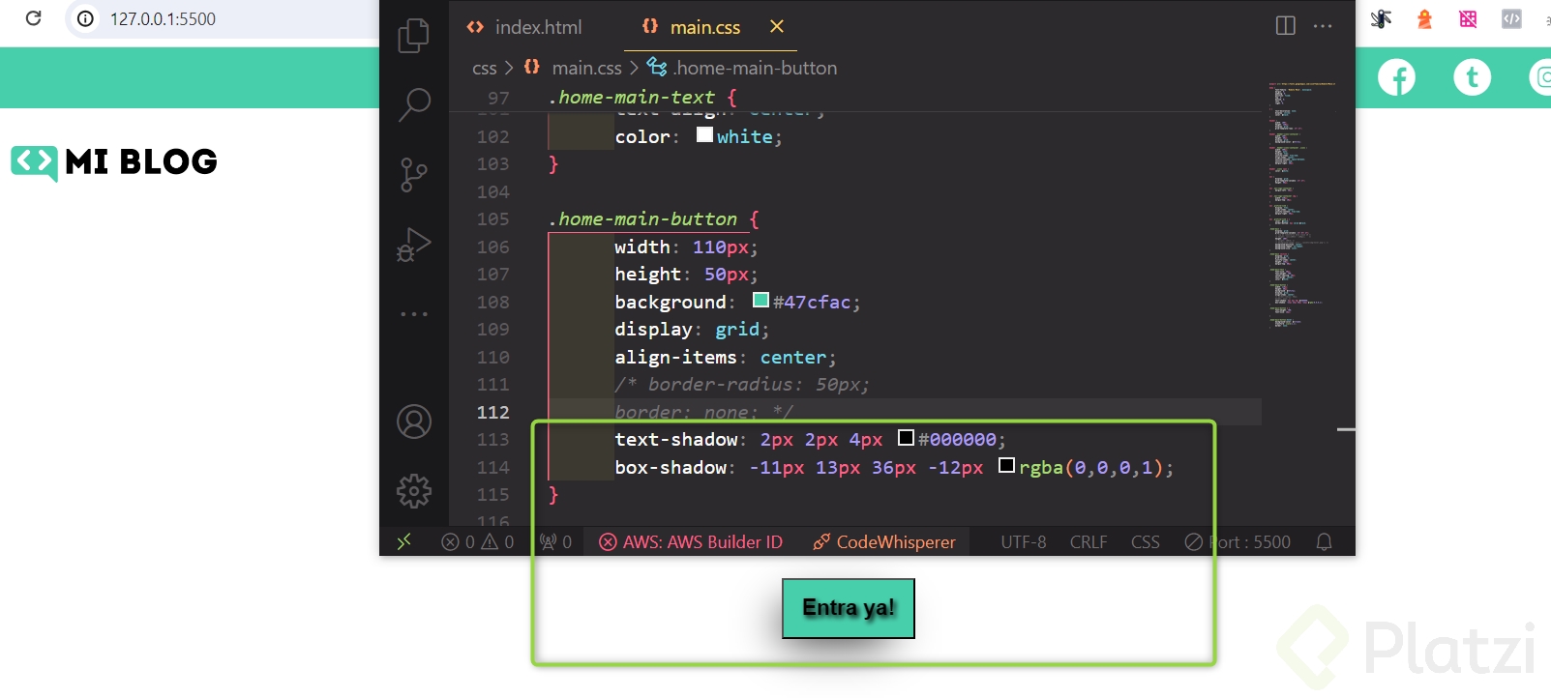
Task: Click the AWS Builder ID status item
Action: coord(691,541)
